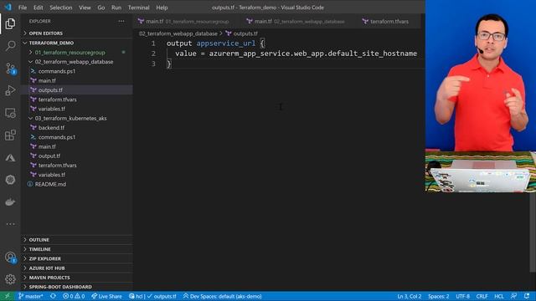
Task: Click the outputs.tf breadcrumb
Action: pos(242,33)
